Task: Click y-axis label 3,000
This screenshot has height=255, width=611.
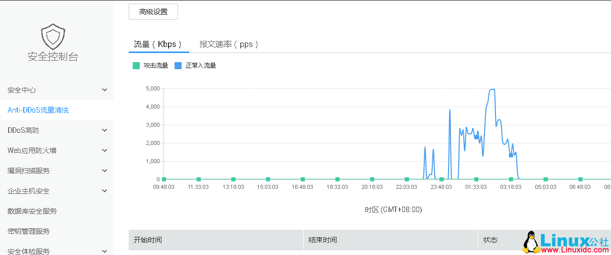Action: pyautogui.click(x=152, y=125)
